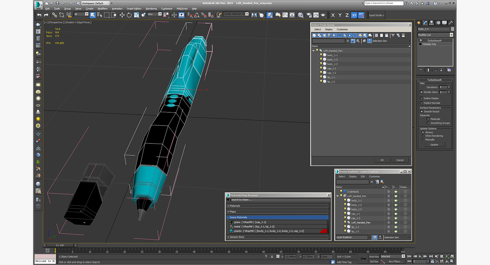Expand the Maps section in Material/Map Browser
This screenshot has width=490, height=265.
coord(278,211)
